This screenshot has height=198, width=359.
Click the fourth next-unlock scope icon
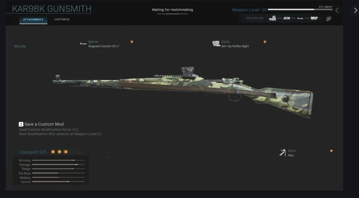pyautogui.click(x=314, y=18)
